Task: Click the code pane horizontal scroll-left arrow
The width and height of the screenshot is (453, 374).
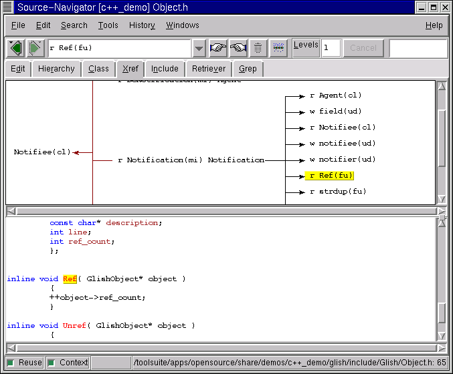Action: point(11,349)
